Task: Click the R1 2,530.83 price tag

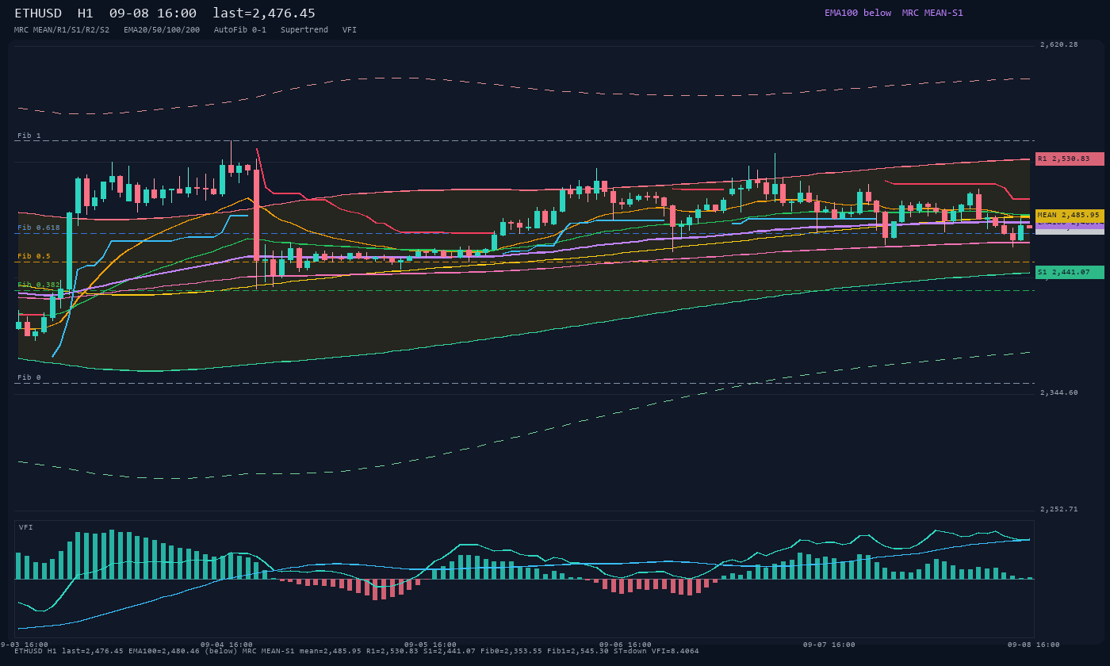Action: (1070, 159)
